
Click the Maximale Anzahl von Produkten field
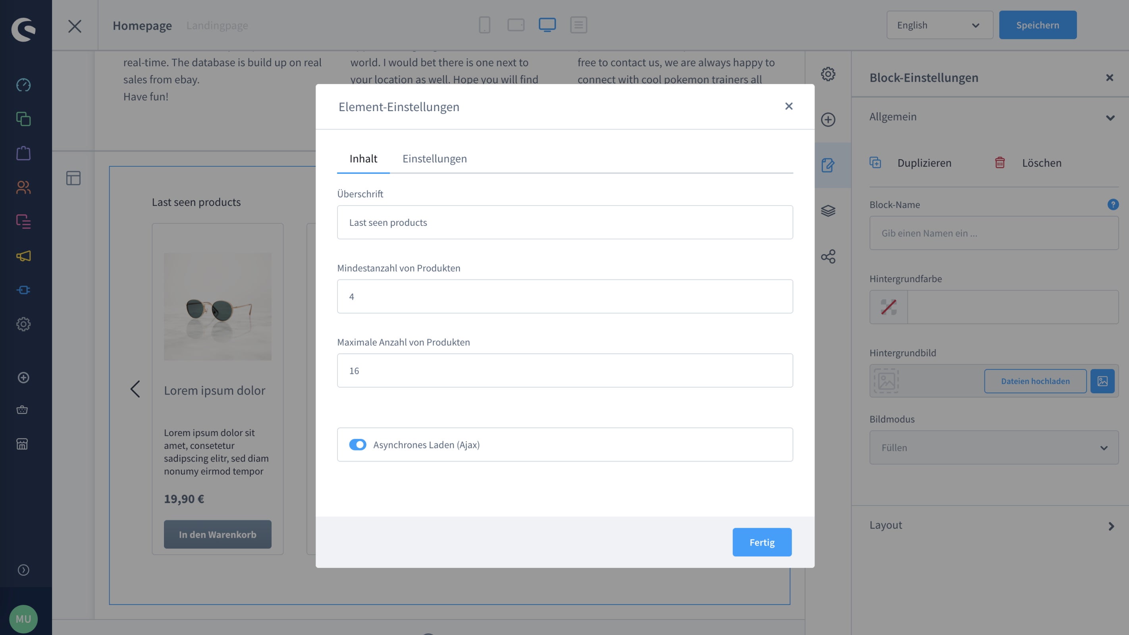click(565, 370)
